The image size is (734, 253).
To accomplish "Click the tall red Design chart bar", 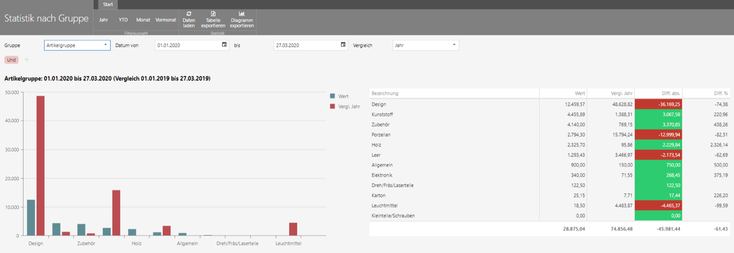I will coord(40,165).
